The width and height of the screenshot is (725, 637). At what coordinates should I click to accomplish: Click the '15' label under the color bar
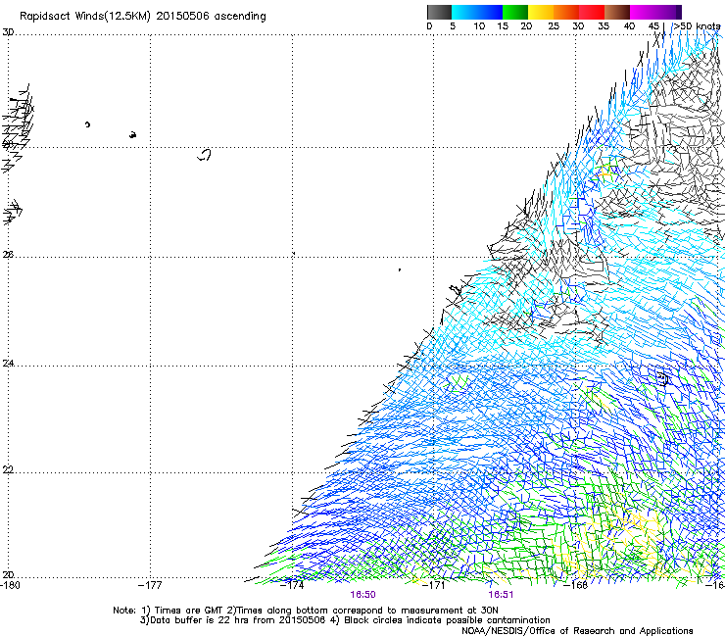pos(503,26)
